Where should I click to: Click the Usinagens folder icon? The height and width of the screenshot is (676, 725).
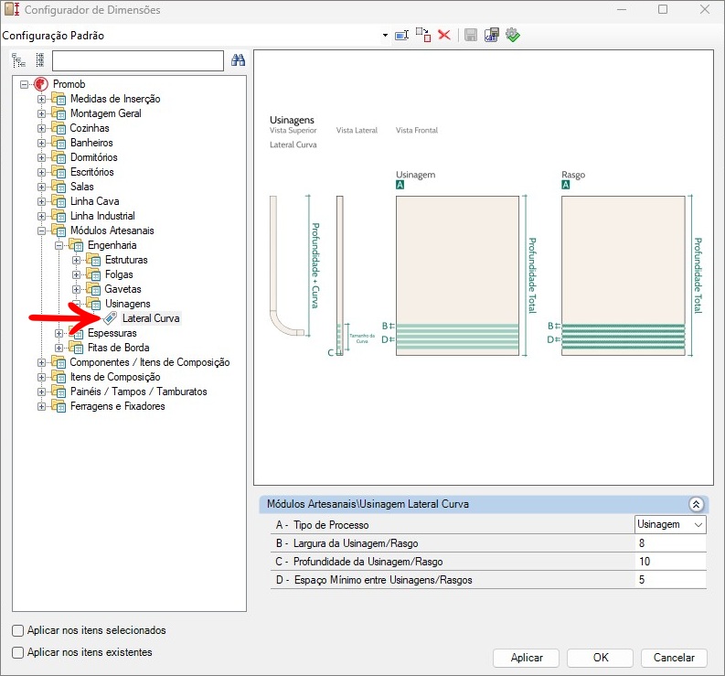pos(93,304)
